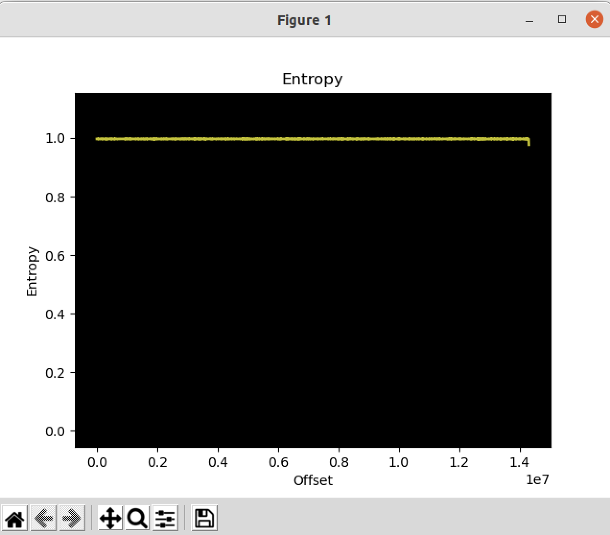Screen dimensions: 610x535
Task: Save the figure with the floppy disk icon
Action: [x=204, y=518]
